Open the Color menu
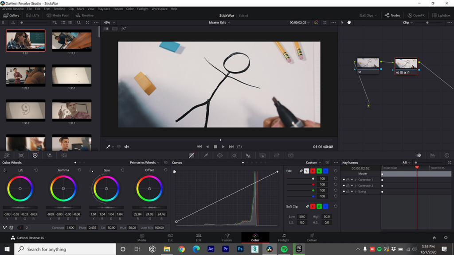The height and width of the screenshot is (255, 454). pyautogui.click(x=130, y=9)
